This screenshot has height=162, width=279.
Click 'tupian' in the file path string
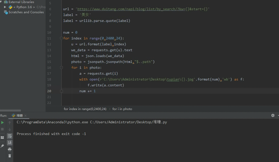point(173,79)
